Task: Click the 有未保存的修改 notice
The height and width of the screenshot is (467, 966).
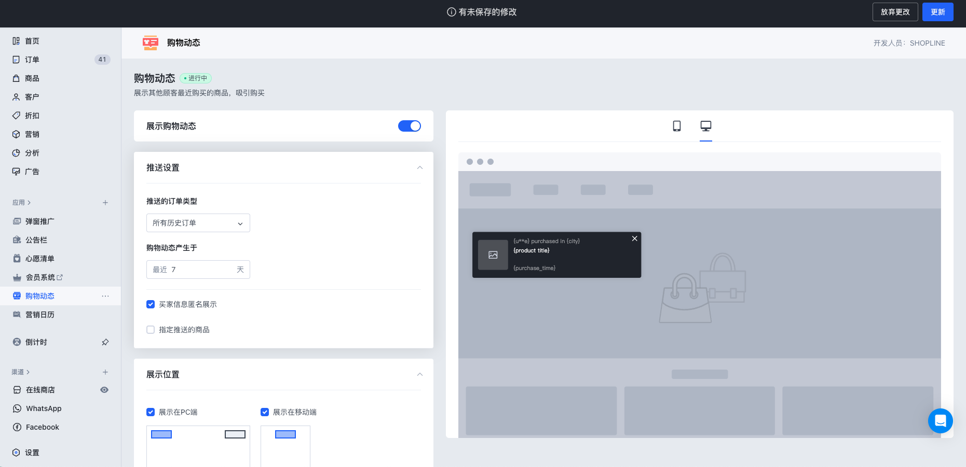Action: tap(482, 12)
